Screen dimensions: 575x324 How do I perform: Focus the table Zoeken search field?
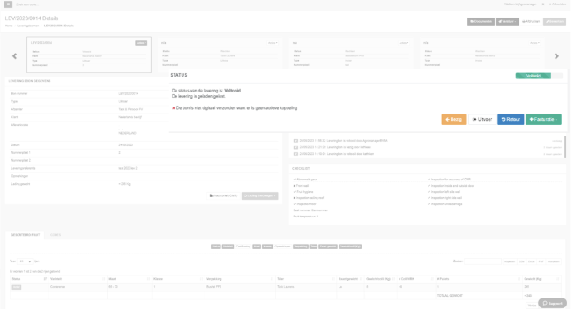482,261
